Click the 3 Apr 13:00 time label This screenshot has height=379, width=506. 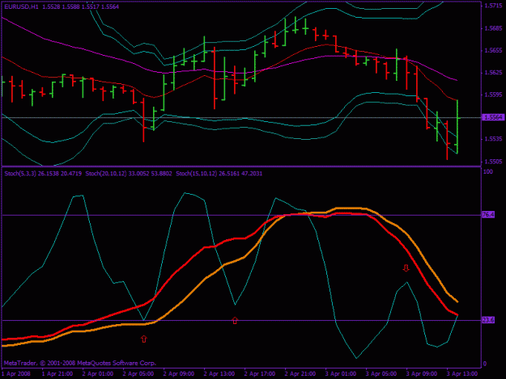(462, 374)
